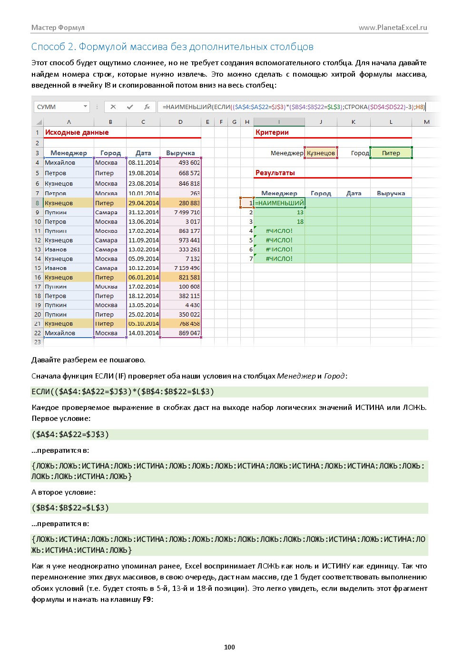The width and height of the screenshot is (472, 668).
Task: Click the page number 100
Action: (x=229, y=647)
